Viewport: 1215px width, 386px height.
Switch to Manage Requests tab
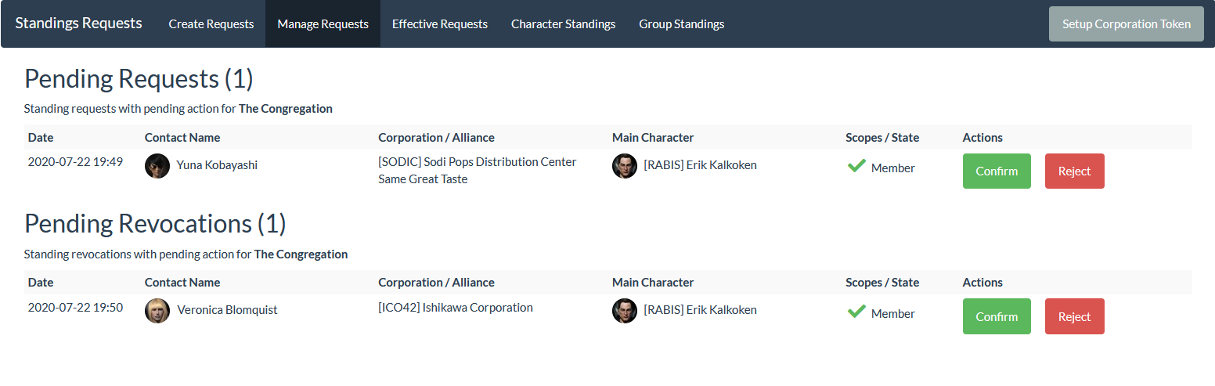(323, 24)
